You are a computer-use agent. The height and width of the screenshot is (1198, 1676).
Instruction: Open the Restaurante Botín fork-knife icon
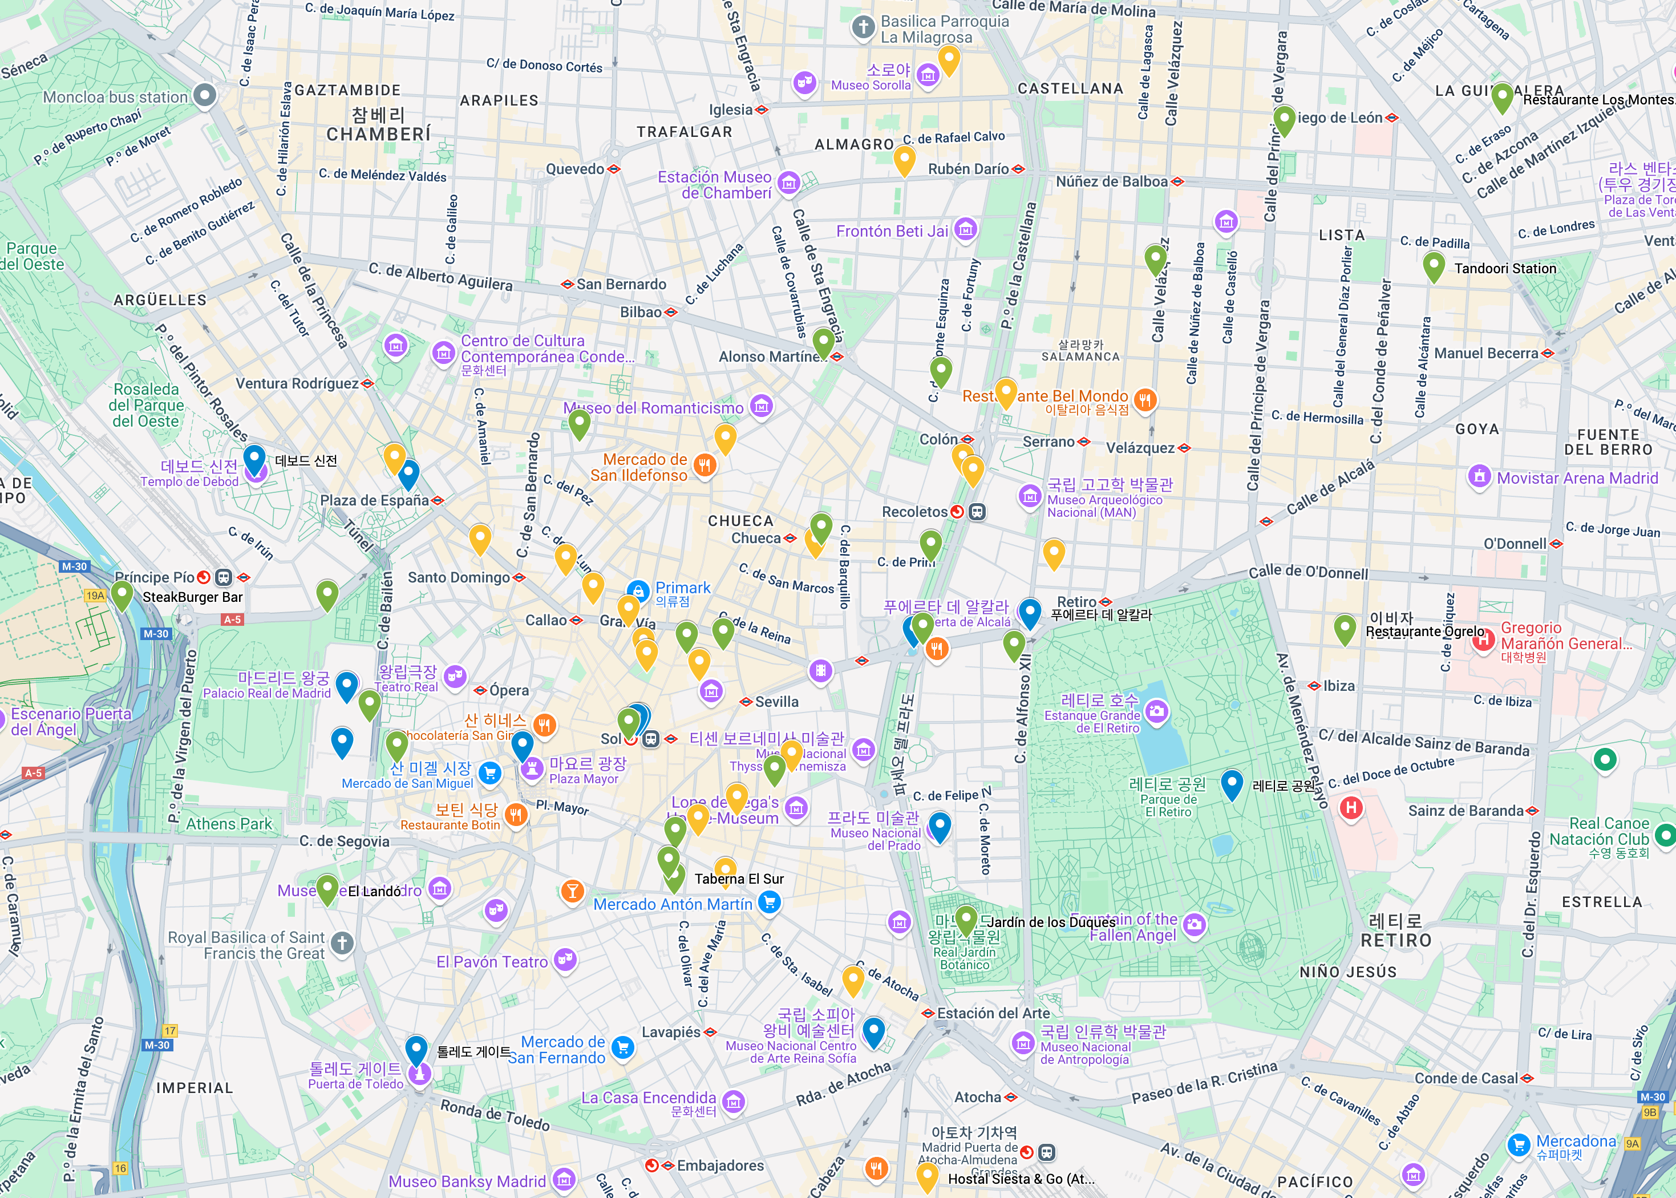[516, 815]
